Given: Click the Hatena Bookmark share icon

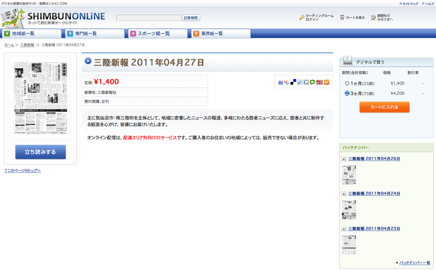Looking at the screenshot, I should [x=280, y=82].
